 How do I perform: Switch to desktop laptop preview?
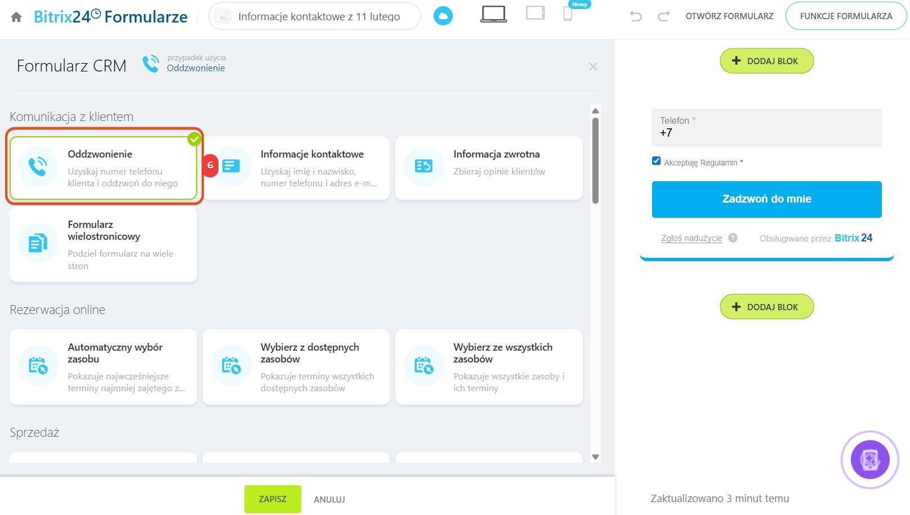coord(493,14)
